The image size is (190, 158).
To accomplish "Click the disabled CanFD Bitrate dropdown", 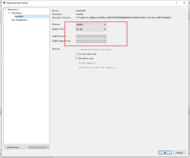I will 91,37.
